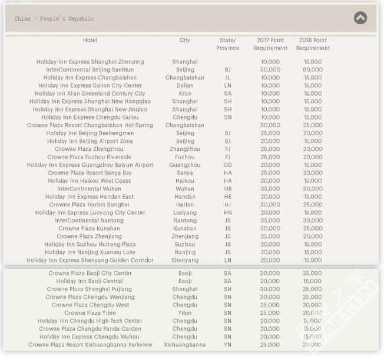Select the HB province code
The width and height of the screenshot is (384, 359).
pyautogui.click(x=228, y=189)
